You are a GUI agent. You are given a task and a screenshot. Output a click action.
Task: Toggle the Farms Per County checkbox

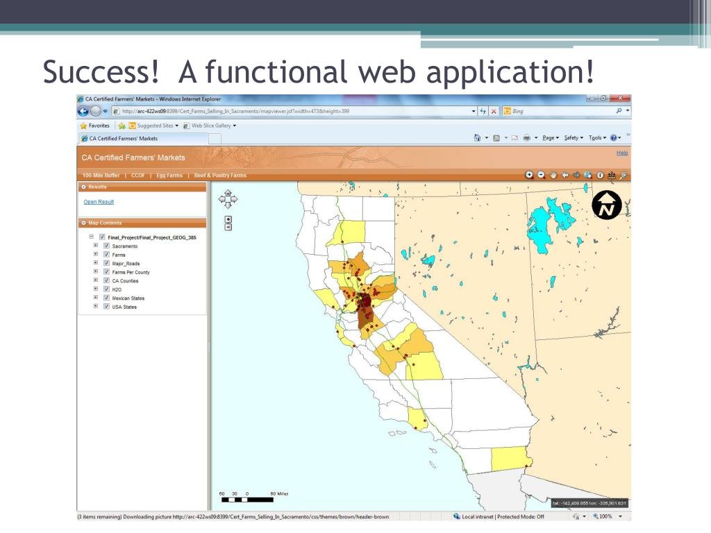pos(106,271)
